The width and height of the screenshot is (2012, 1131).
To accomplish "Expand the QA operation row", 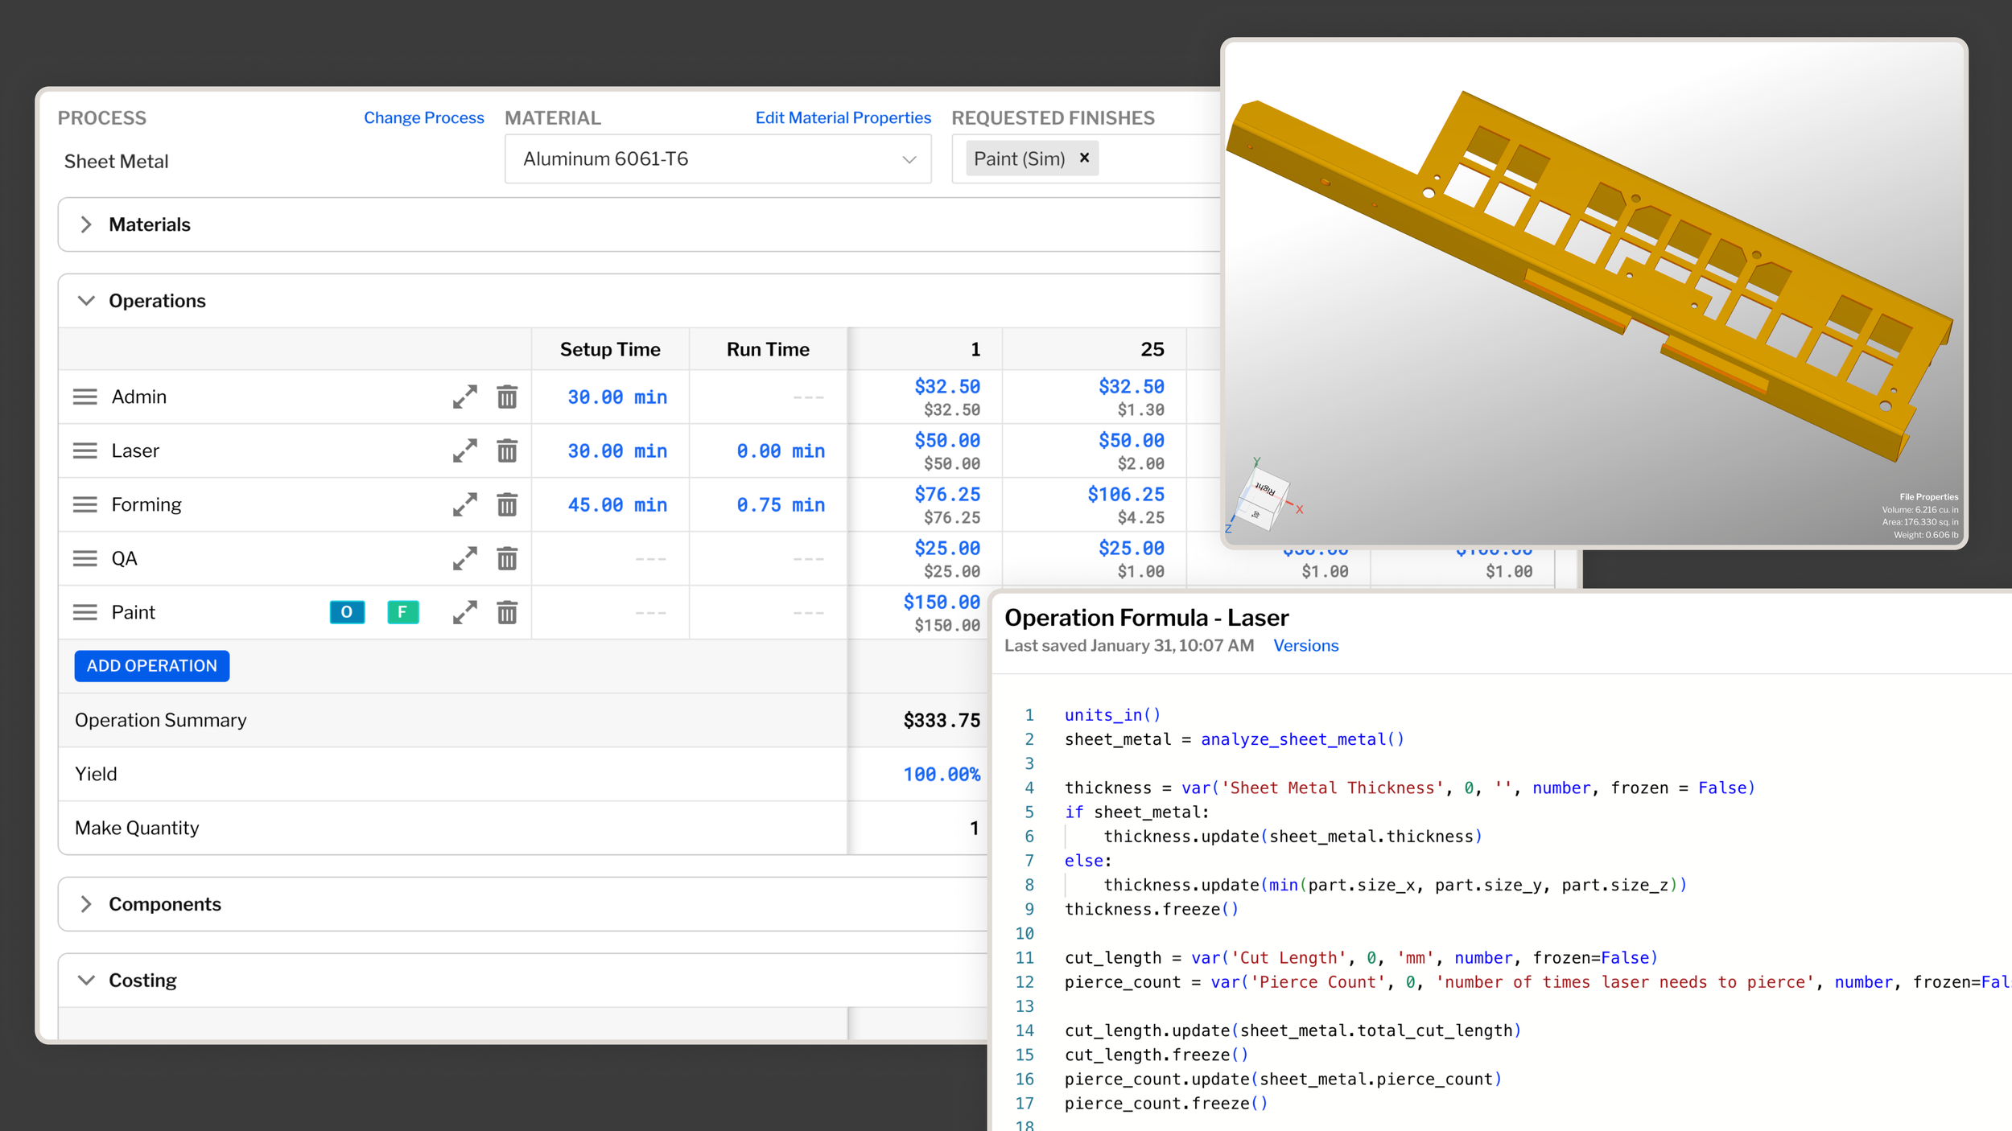I will click(x=464, y=558).
